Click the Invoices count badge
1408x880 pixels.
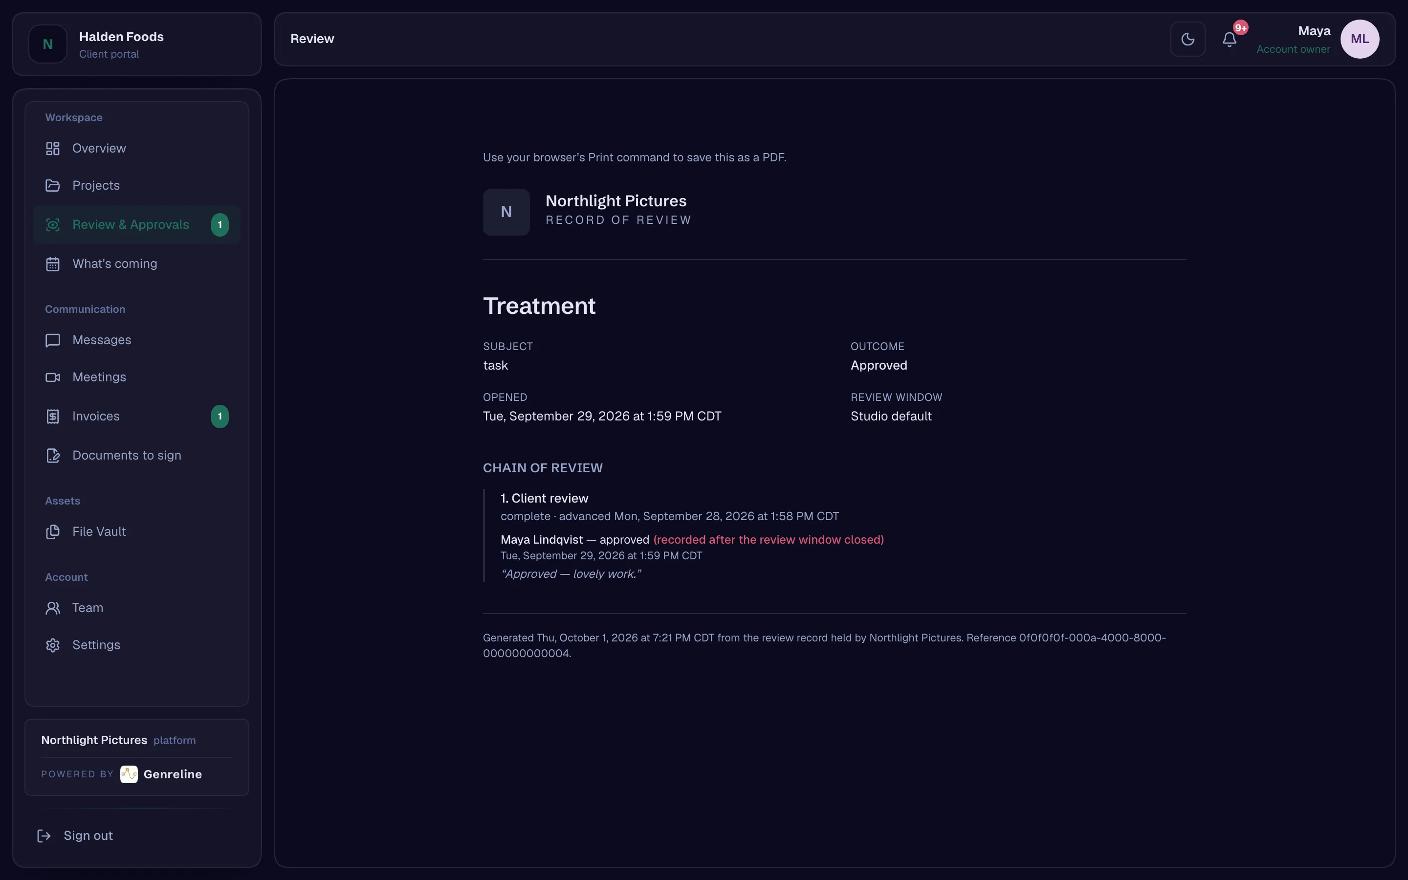pyautogui.click(x=220, y=416)
